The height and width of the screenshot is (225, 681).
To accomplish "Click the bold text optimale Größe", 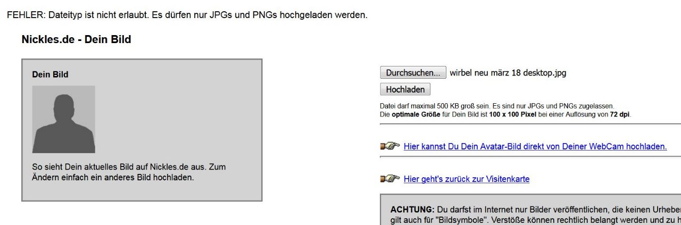I will point(416,114).
